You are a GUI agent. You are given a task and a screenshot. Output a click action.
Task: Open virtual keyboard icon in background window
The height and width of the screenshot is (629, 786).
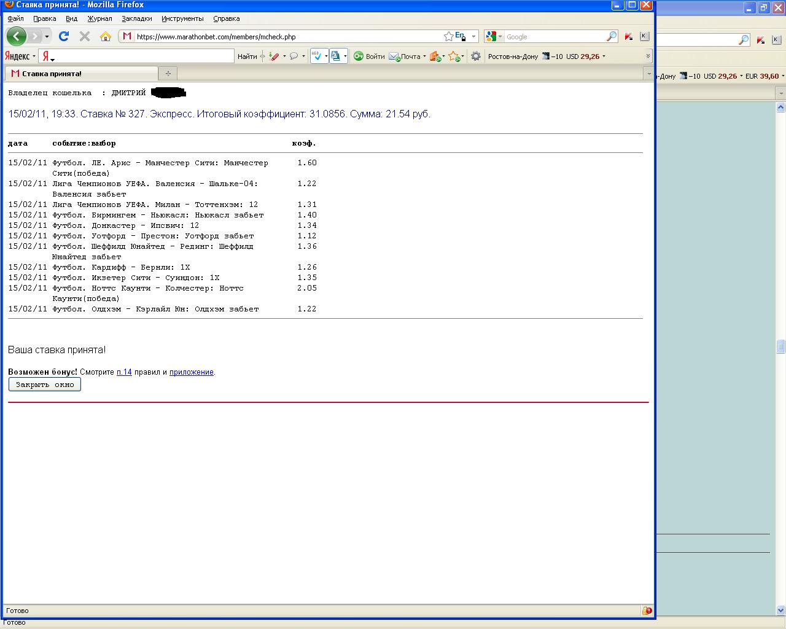(776, 39)
